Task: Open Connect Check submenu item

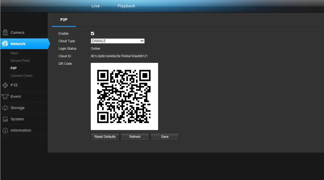Action: tap(22, 76)
